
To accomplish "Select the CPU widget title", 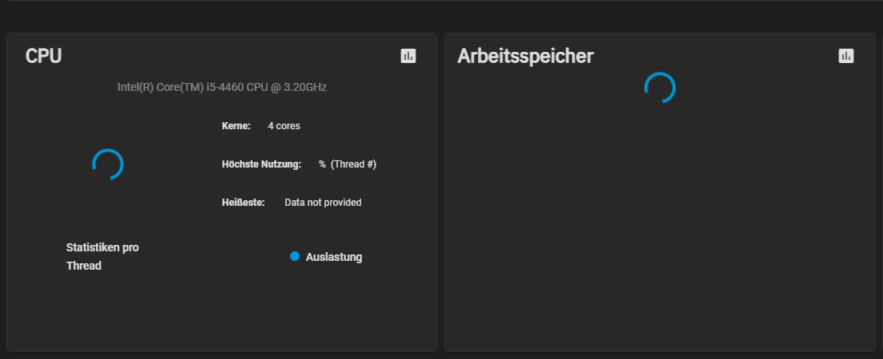I will click(43, 56).
